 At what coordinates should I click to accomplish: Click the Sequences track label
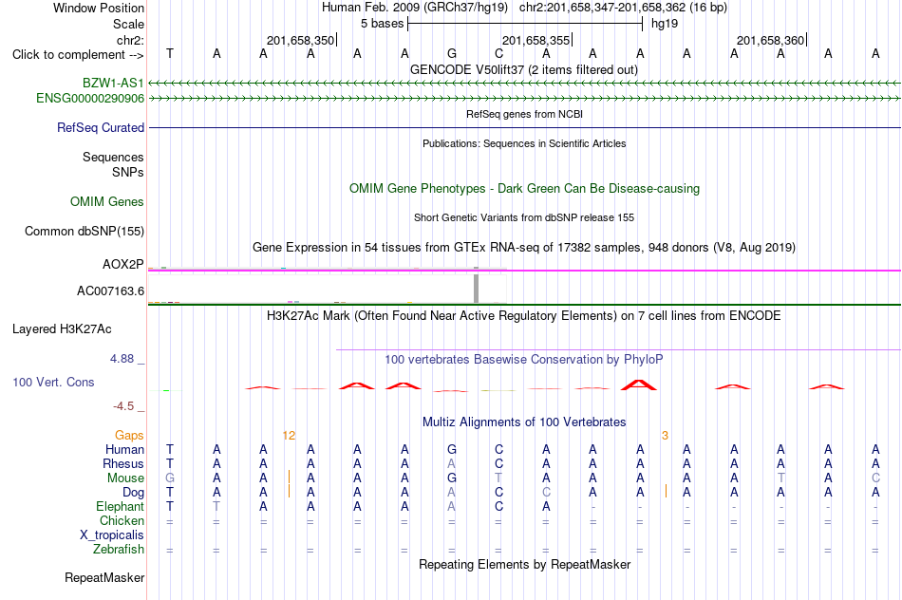(x=113, y=157)
